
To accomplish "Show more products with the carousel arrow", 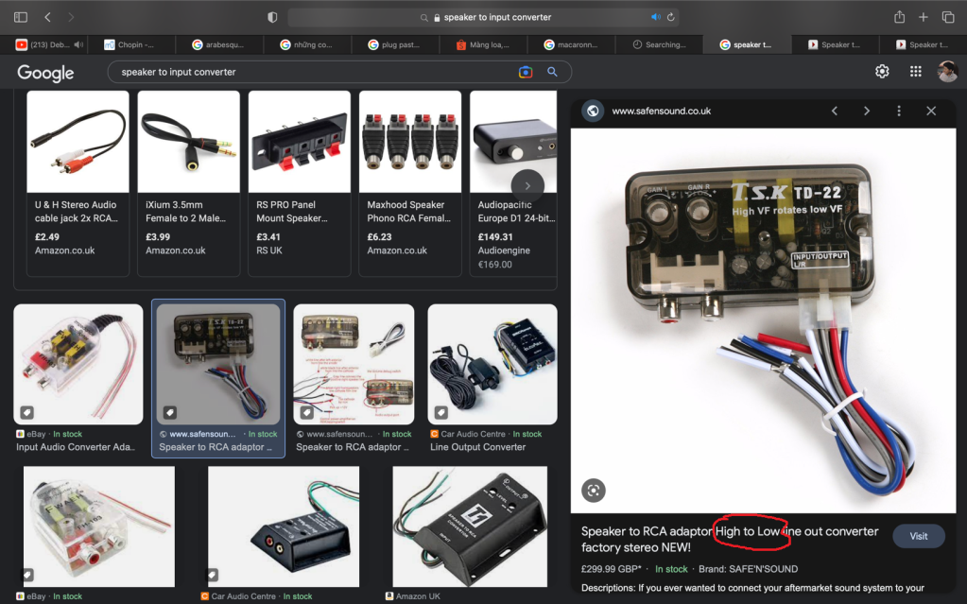I will tap(527, 185).
